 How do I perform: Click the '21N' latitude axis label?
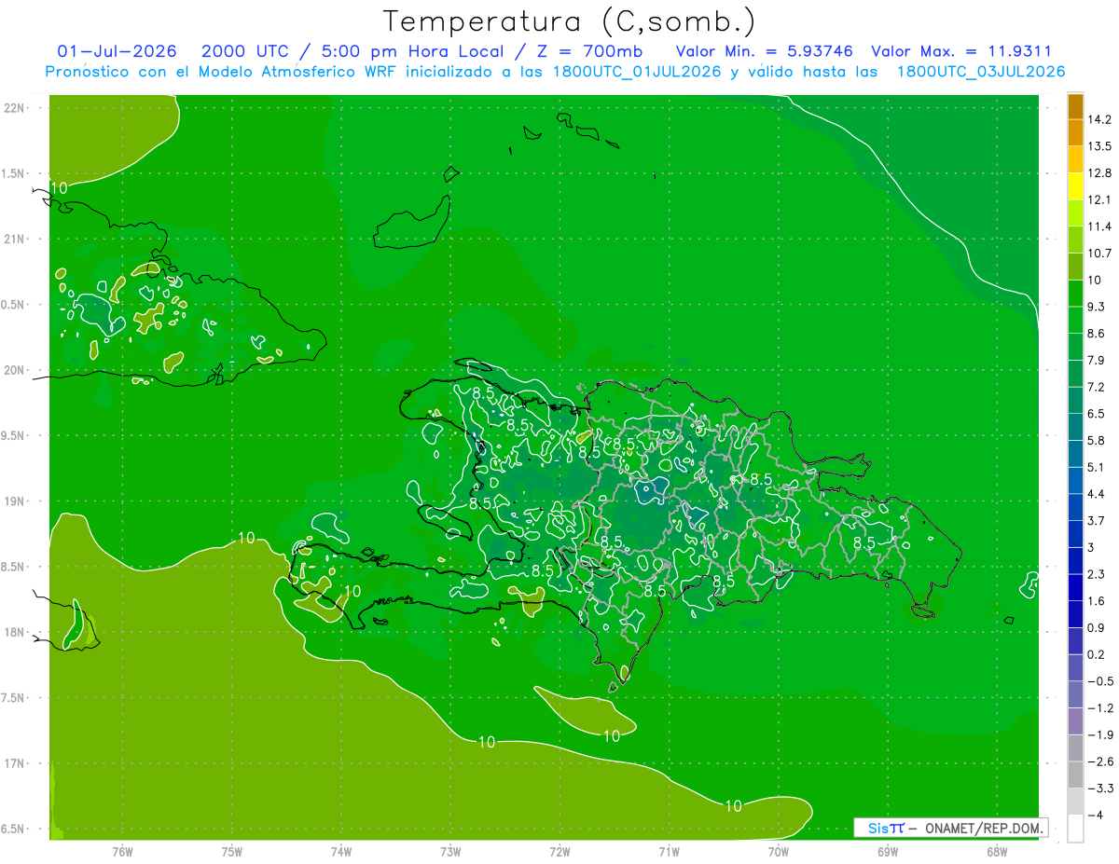[x=14, y=239]
